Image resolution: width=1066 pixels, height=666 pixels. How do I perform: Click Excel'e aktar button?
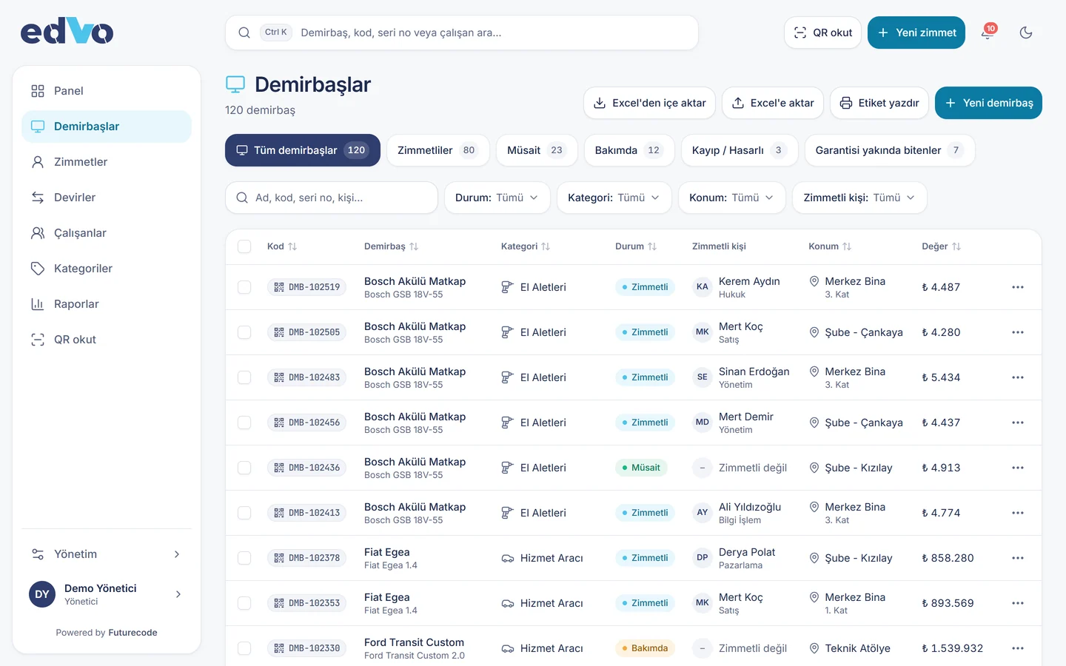point(772,103)
